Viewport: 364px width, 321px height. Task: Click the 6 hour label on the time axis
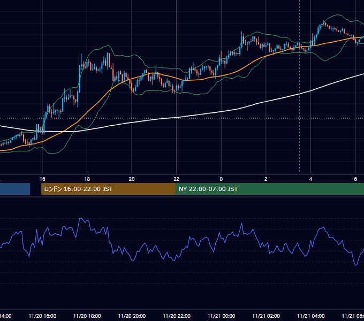click(355, 179)
